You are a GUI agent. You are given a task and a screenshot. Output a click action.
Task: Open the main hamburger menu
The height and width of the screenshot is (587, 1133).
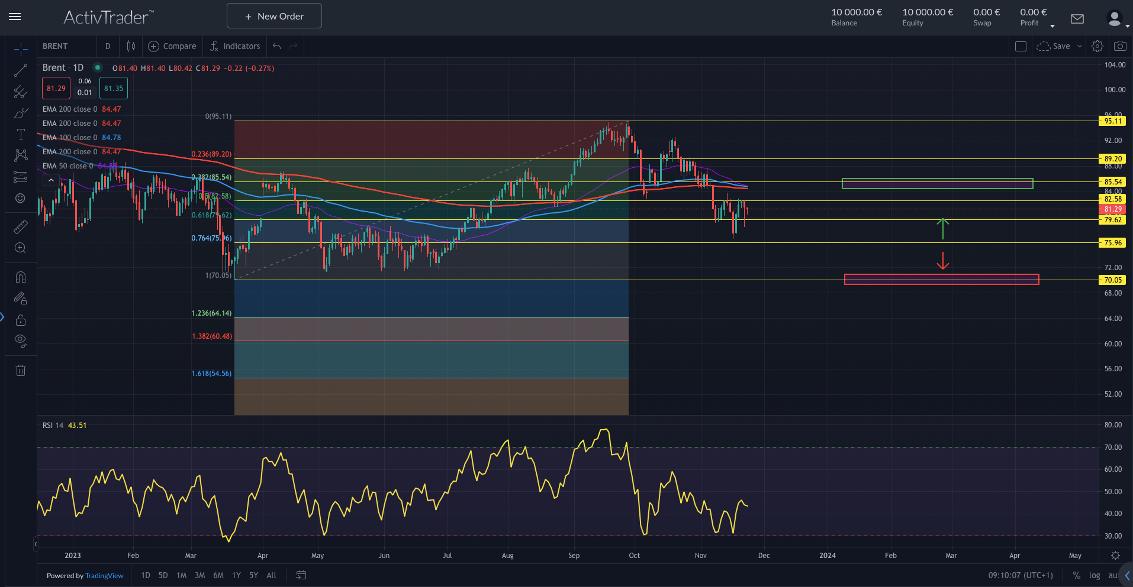[15, 17]
